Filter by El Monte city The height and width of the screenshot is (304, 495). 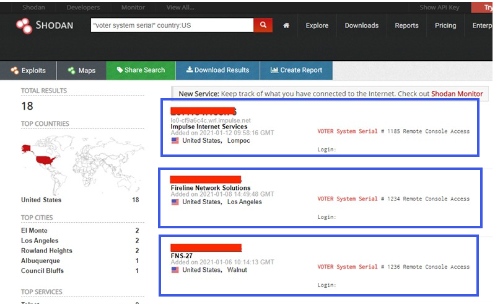[x=34, y=231]
